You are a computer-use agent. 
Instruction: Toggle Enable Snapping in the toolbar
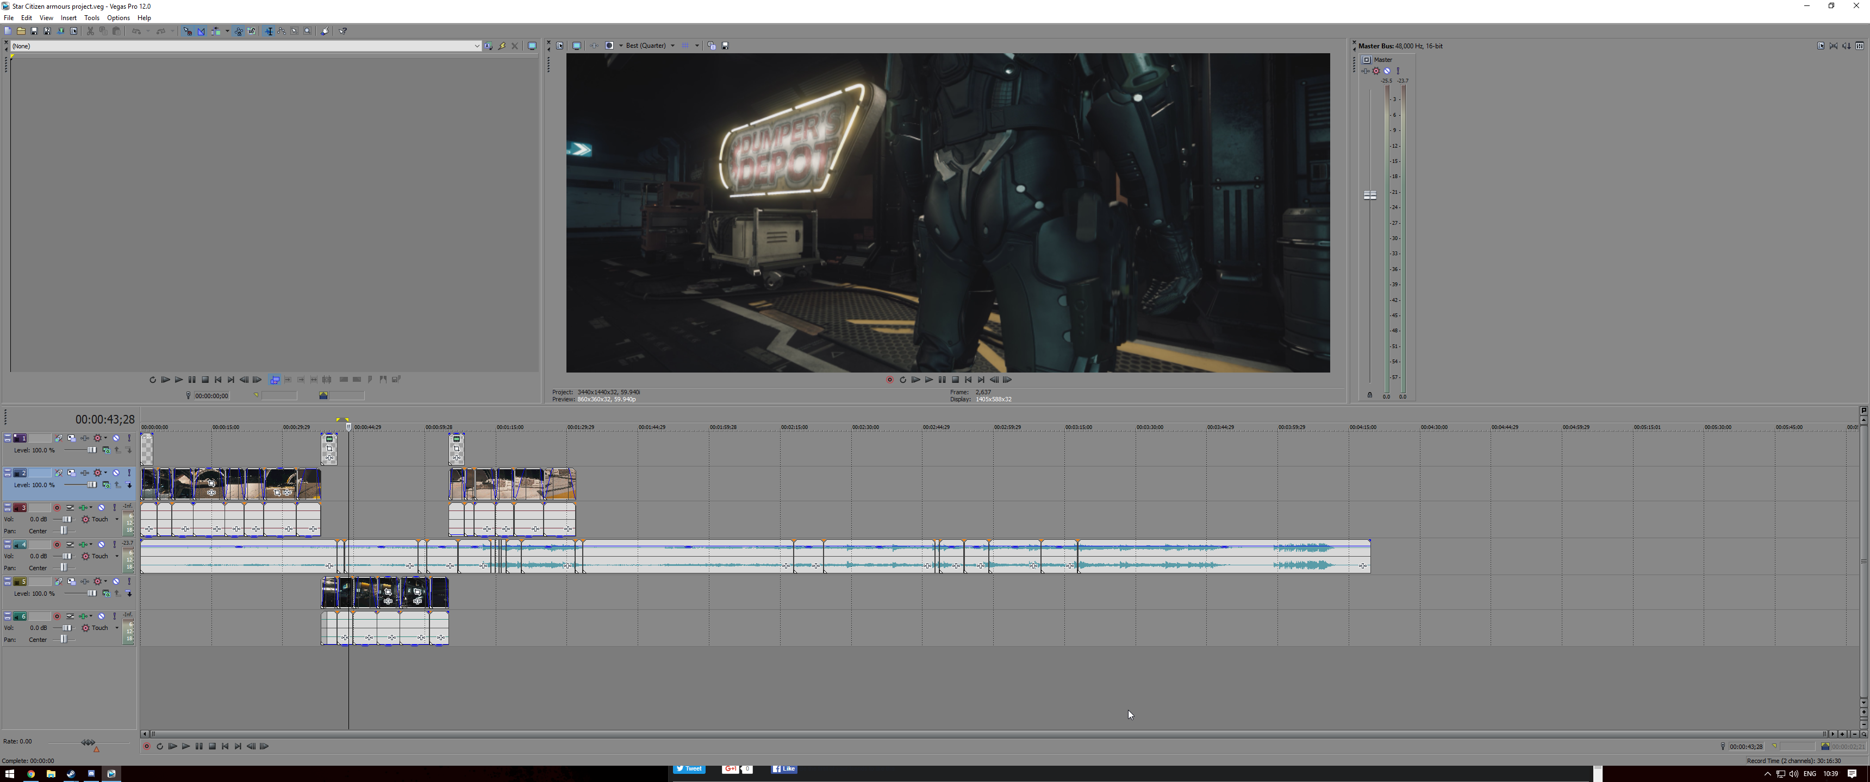188,31
